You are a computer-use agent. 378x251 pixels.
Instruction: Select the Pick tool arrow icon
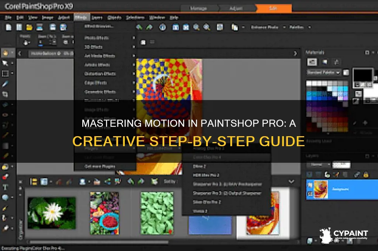pos(5,63)
